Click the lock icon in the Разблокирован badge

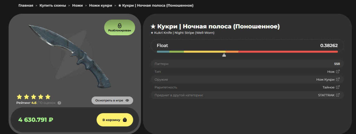point(120,26)
